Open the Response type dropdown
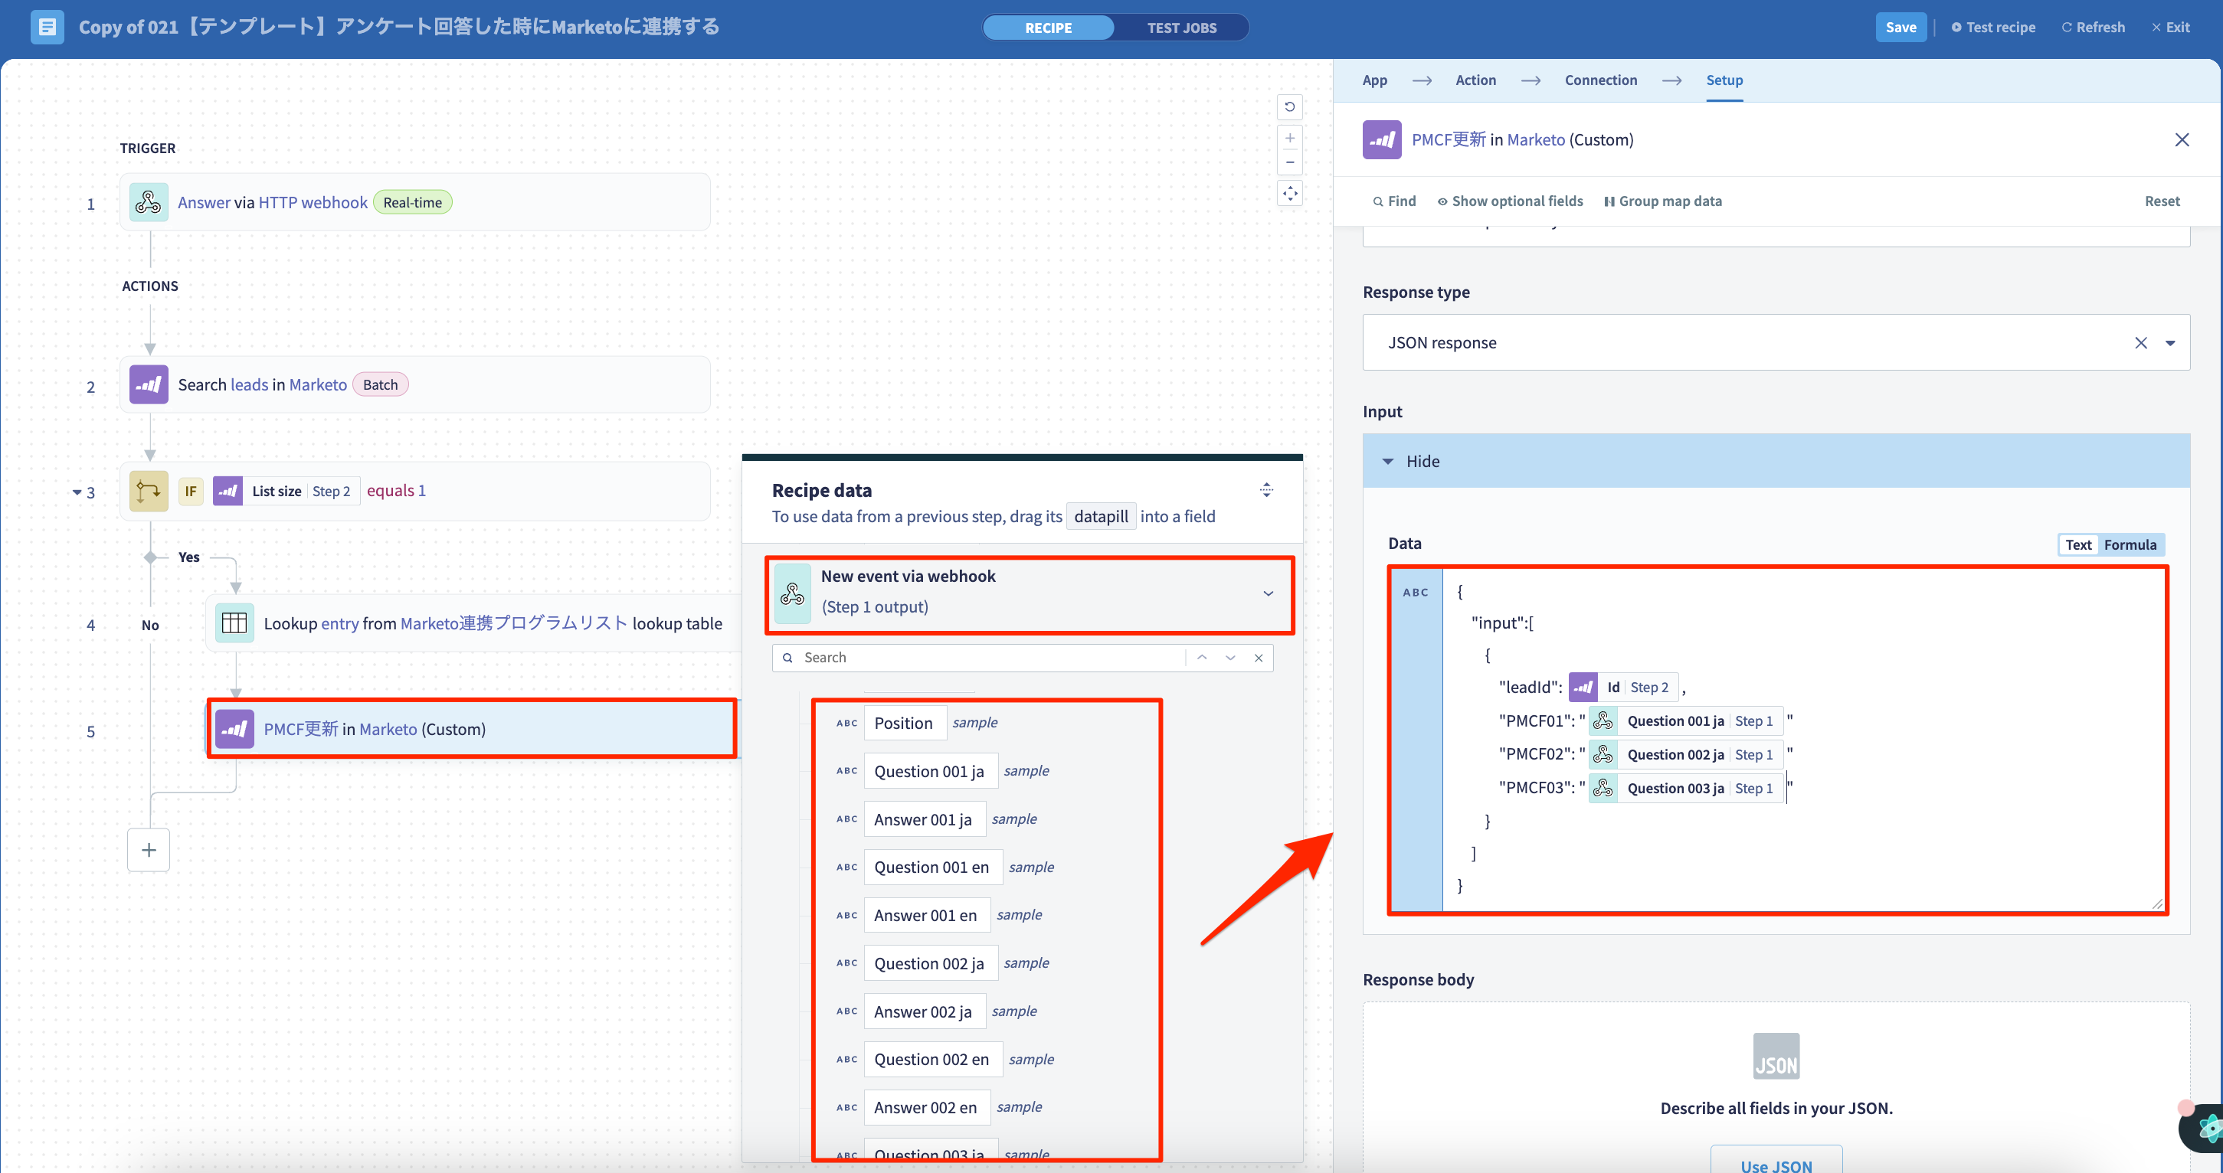Viewport: 2223px width, 1173px height. click(x=2169, y=343)
